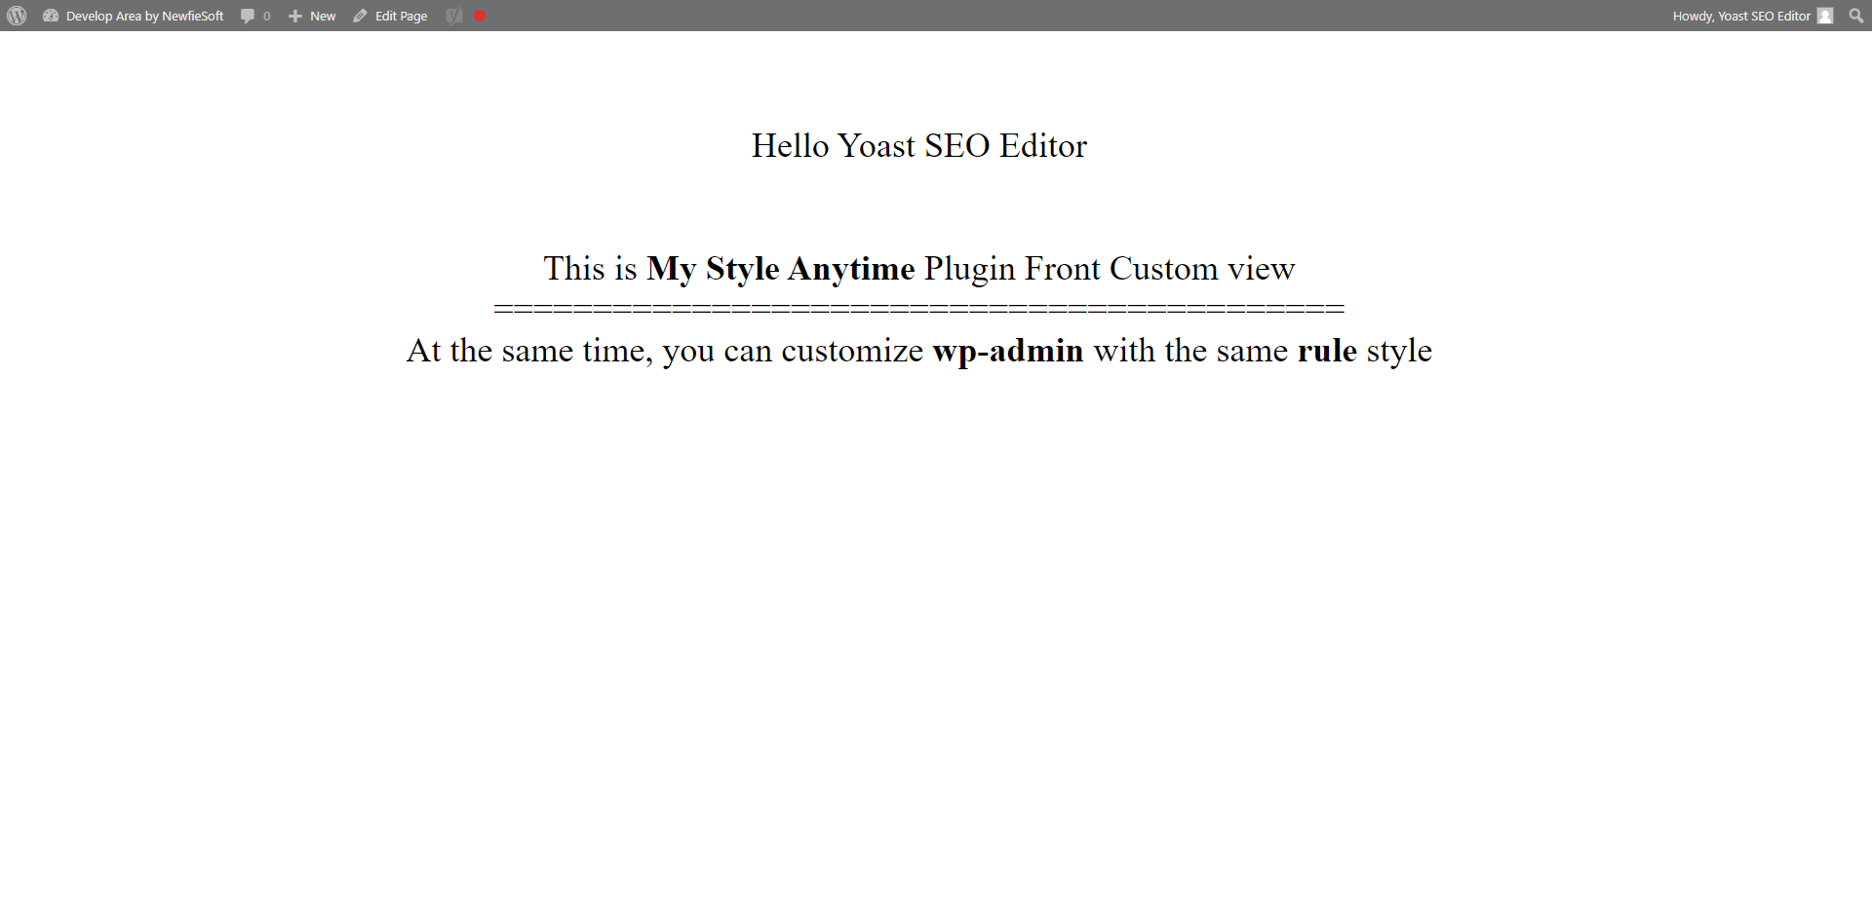View comments via the speech bubble icon
1872x905 pixels.
255,16
